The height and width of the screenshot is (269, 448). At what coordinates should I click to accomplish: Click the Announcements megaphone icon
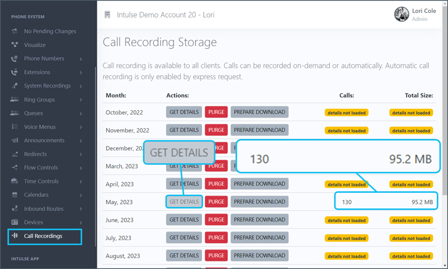(x=14, y=140)
